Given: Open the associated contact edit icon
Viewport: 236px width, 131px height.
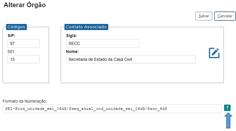Looking at the screenshot, I should (x=214, y=53).
